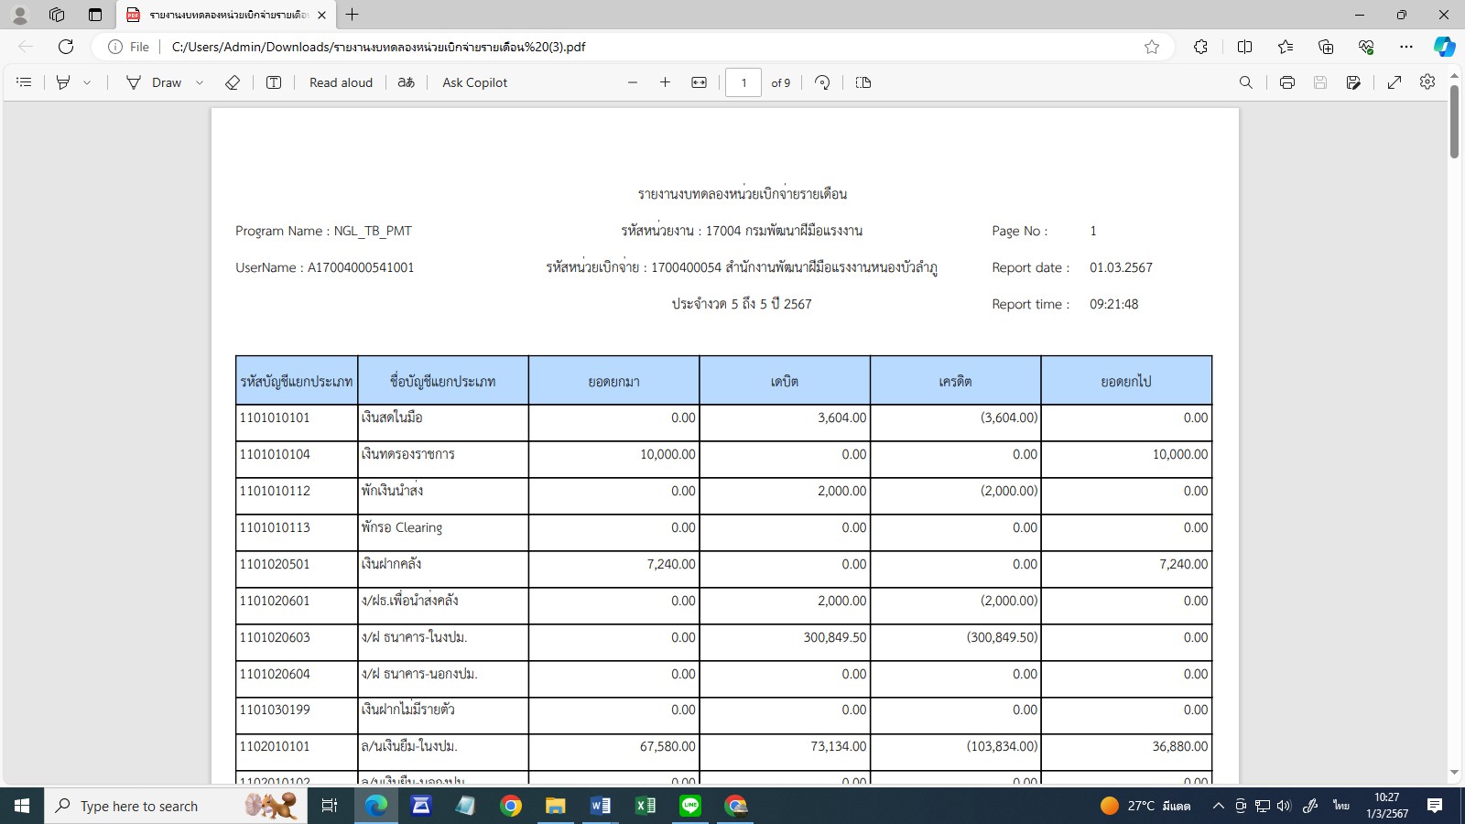Select the PDF file browser tab
The width and height of the screenshot is (1465, 824).
[x=224, y=15]
